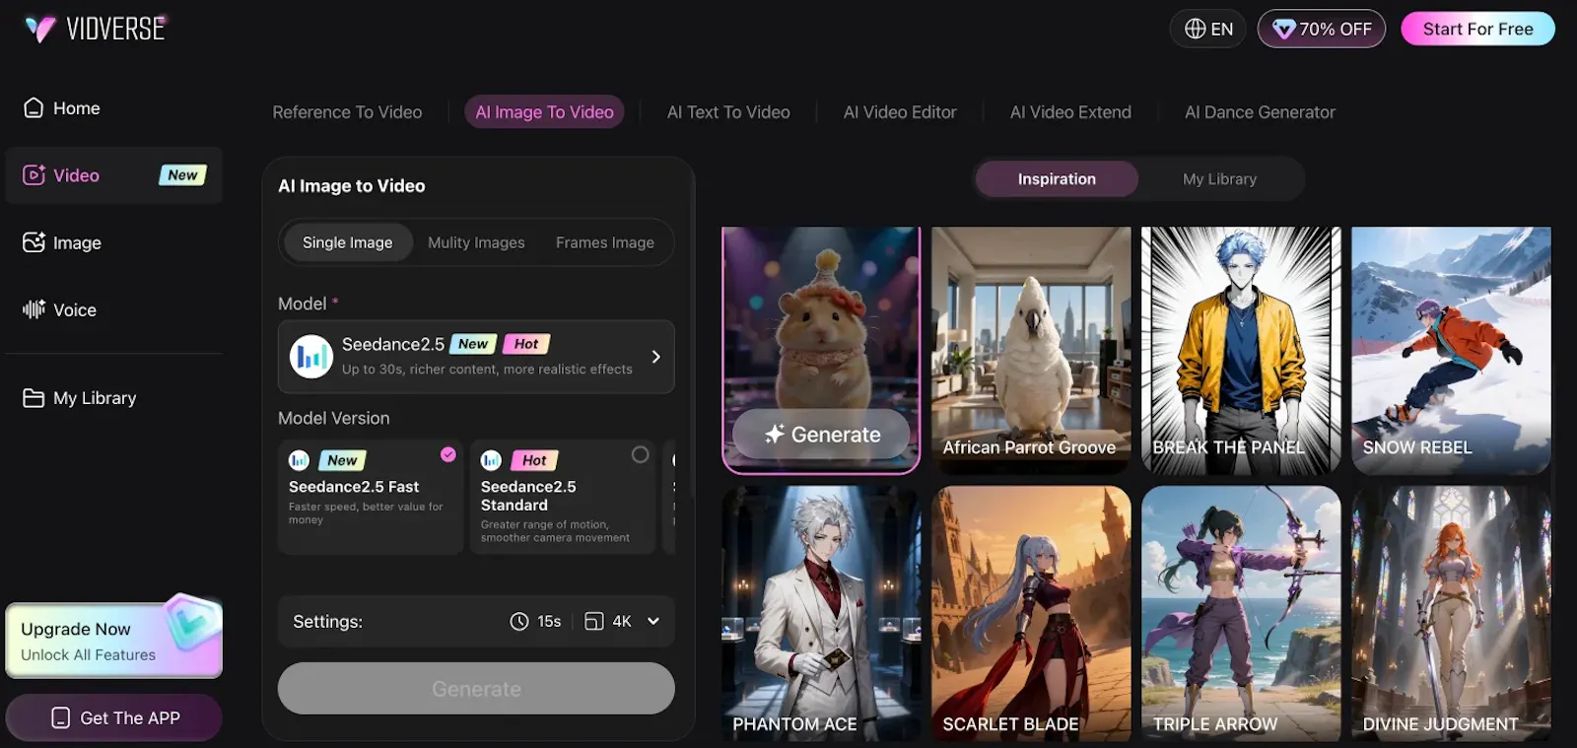
Task: Click the Image icon in sidebar
Action: tap(34, 242)
